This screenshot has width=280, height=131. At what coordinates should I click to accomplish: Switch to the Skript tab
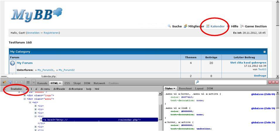77,83
